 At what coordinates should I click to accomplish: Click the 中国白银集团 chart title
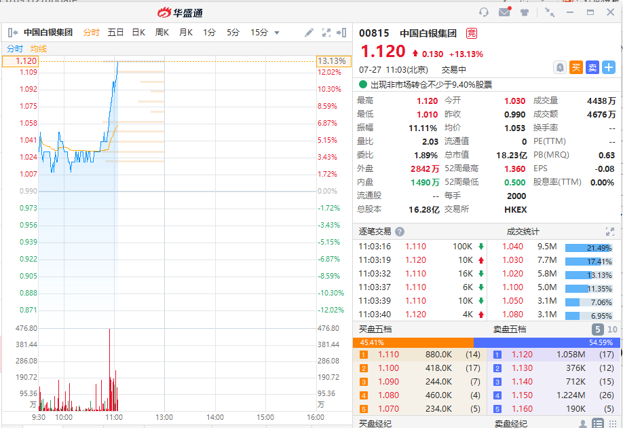pos(48,33)
